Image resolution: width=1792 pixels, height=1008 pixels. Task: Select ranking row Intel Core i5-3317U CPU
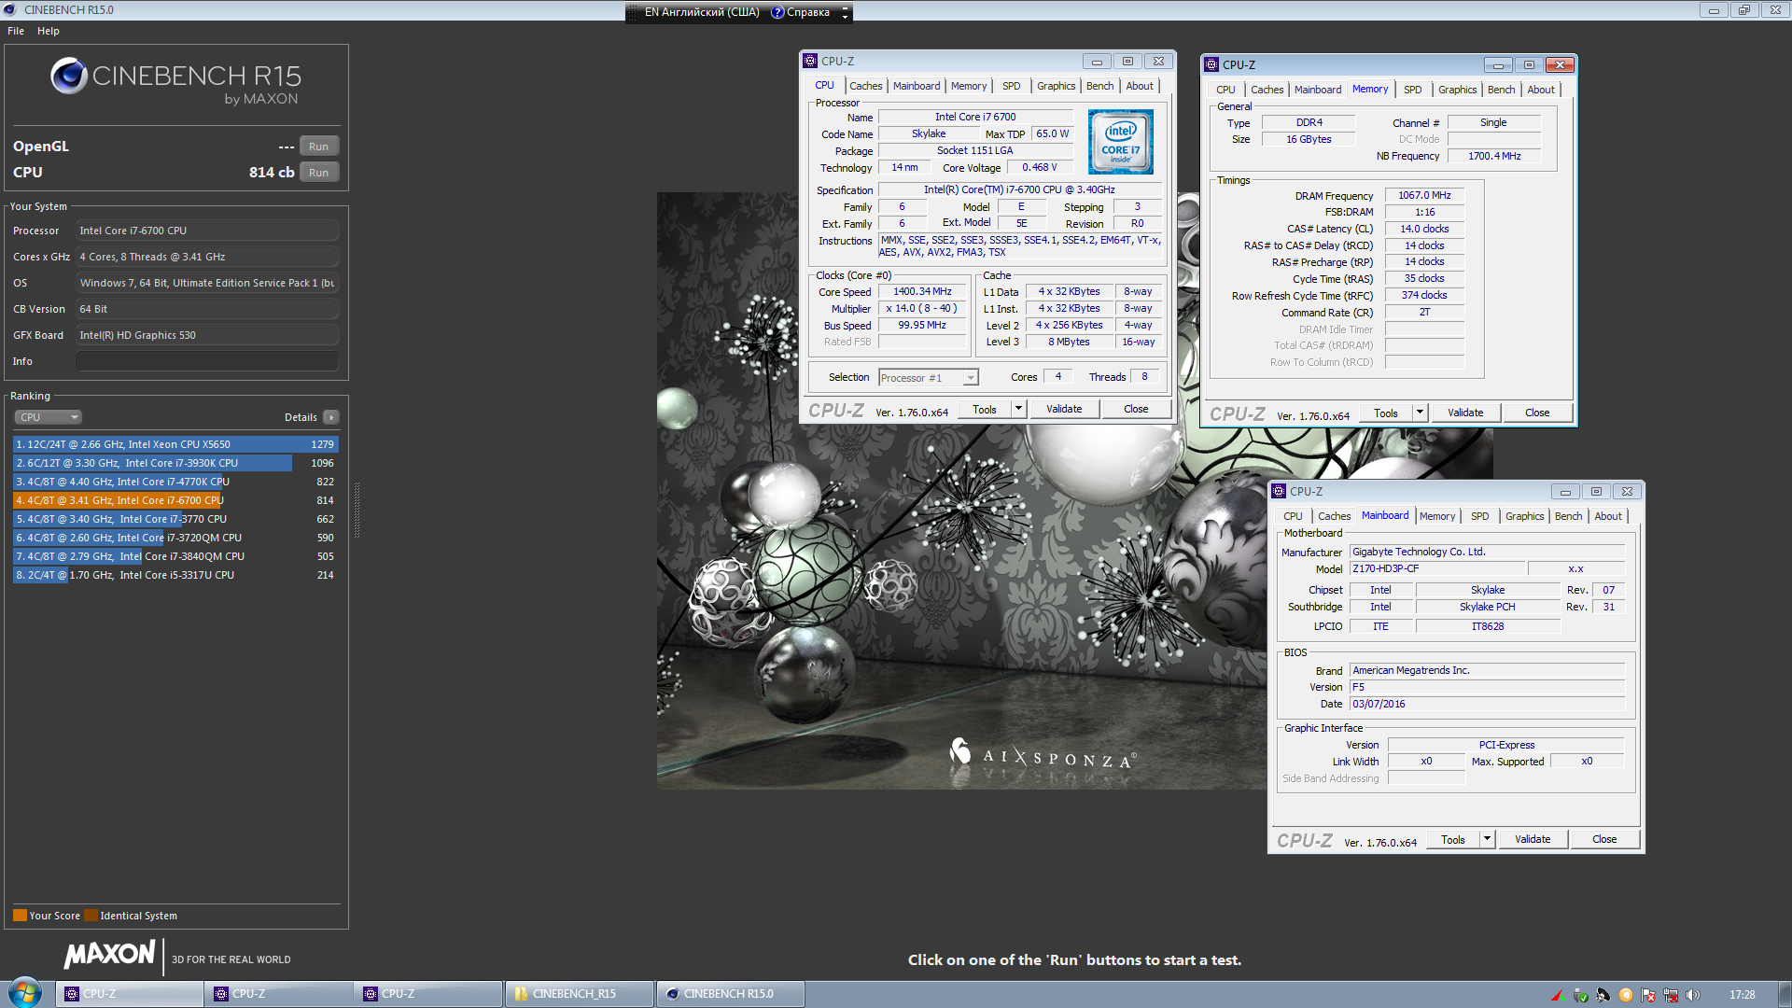click(175, 575)
